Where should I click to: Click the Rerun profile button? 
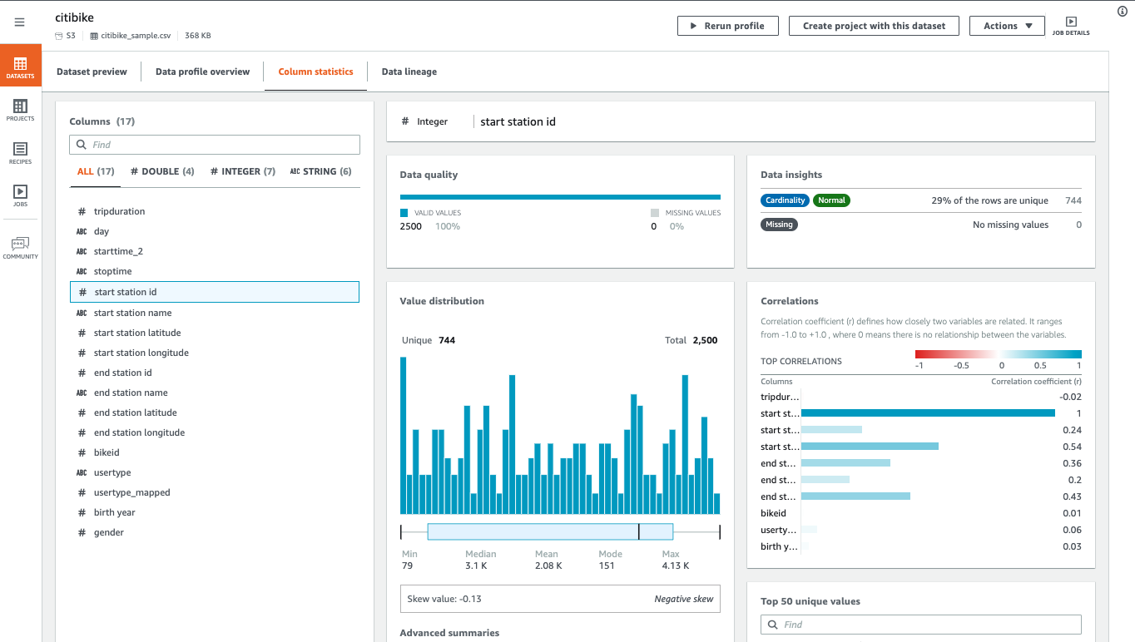(727, 26)
